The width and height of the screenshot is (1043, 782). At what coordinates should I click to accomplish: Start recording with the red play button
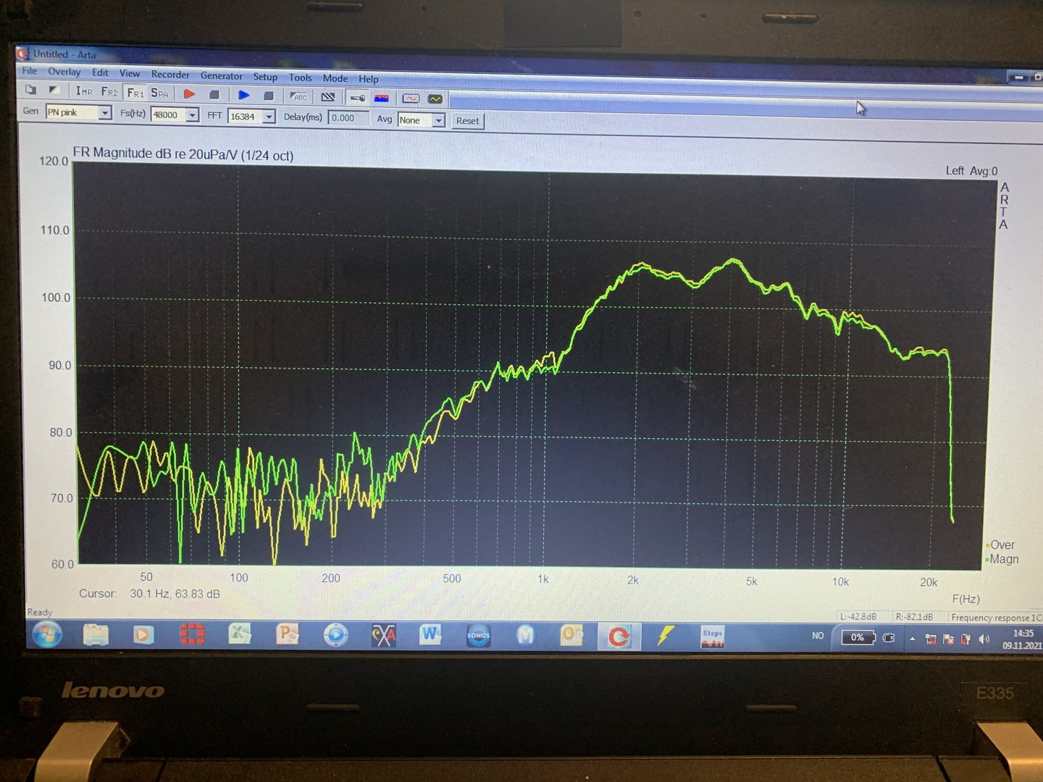pyautogui.click(x=190, y=93)
